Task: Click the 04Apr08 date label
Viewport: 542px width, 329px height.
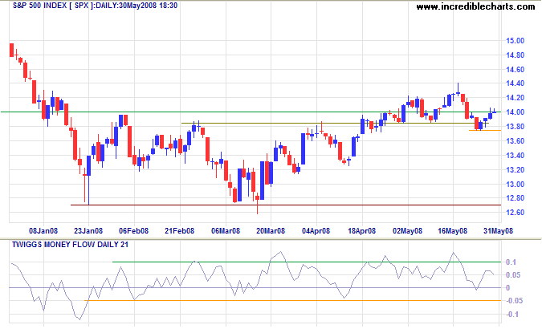Action: [x=316, y=231]
